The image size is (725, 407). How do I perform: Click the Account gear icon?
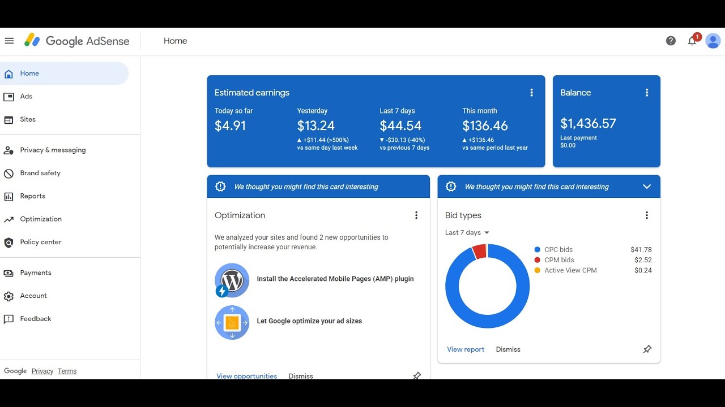[x=8, y=296]
